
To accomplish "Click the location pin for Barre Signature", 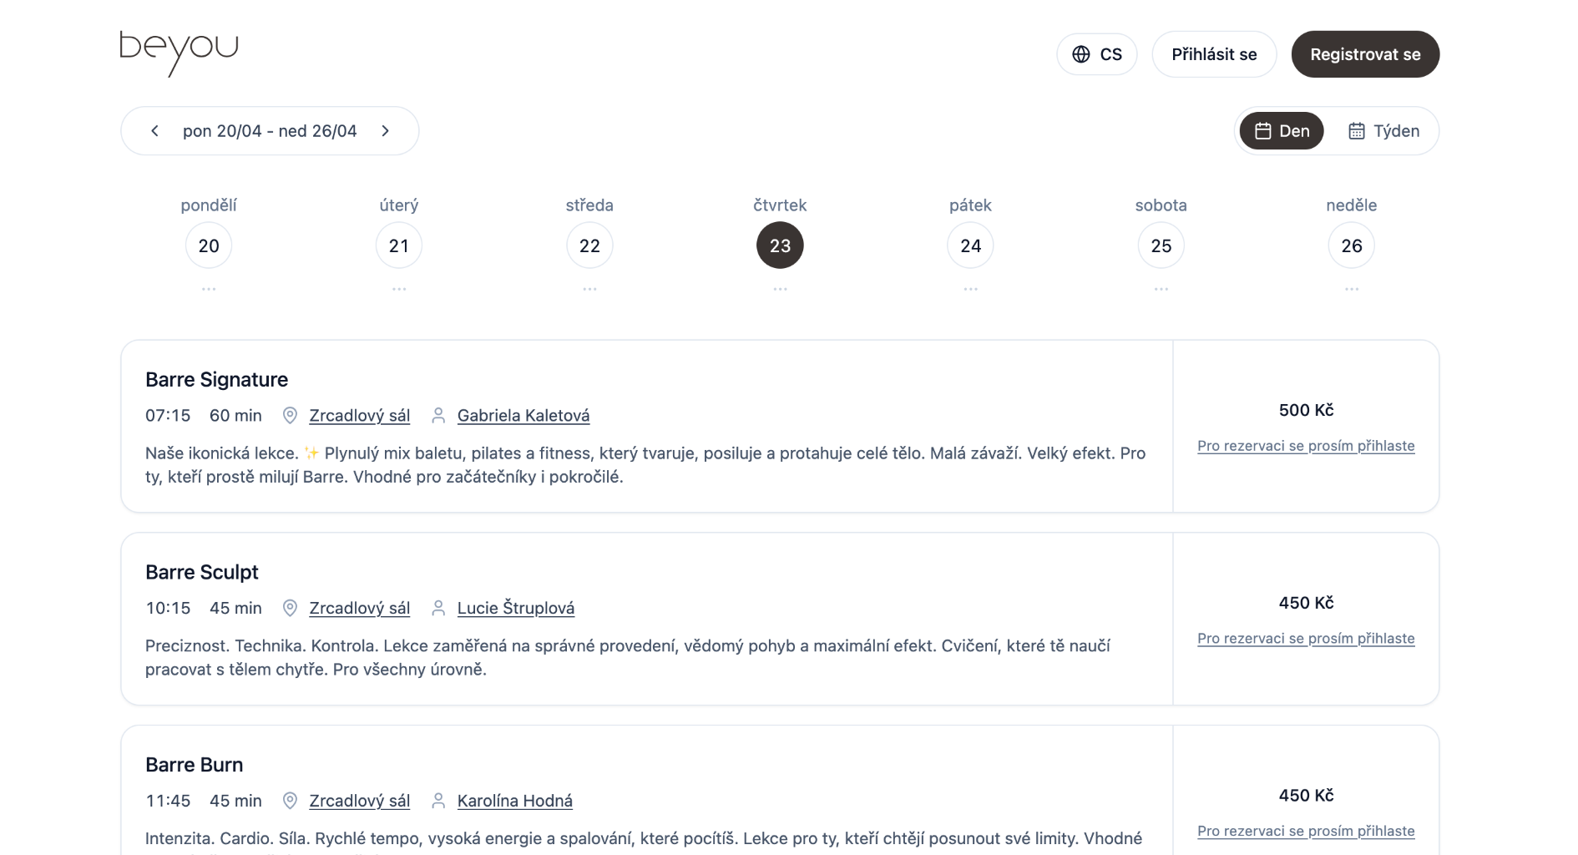I will [x=290, y=415].
